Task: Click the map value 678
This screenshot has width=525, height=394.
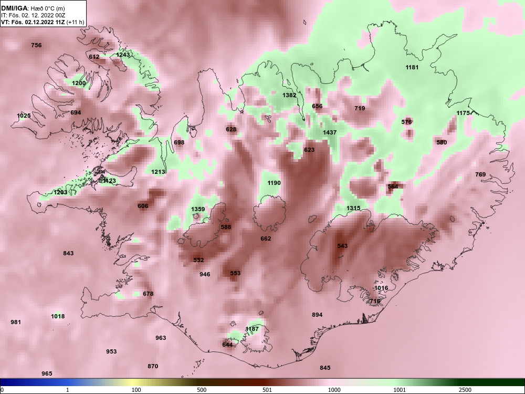Action: (148, 294)
